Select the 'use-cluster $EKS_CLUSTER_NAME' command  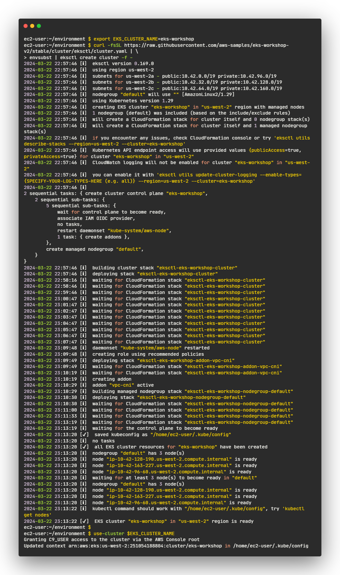[134, 533]
